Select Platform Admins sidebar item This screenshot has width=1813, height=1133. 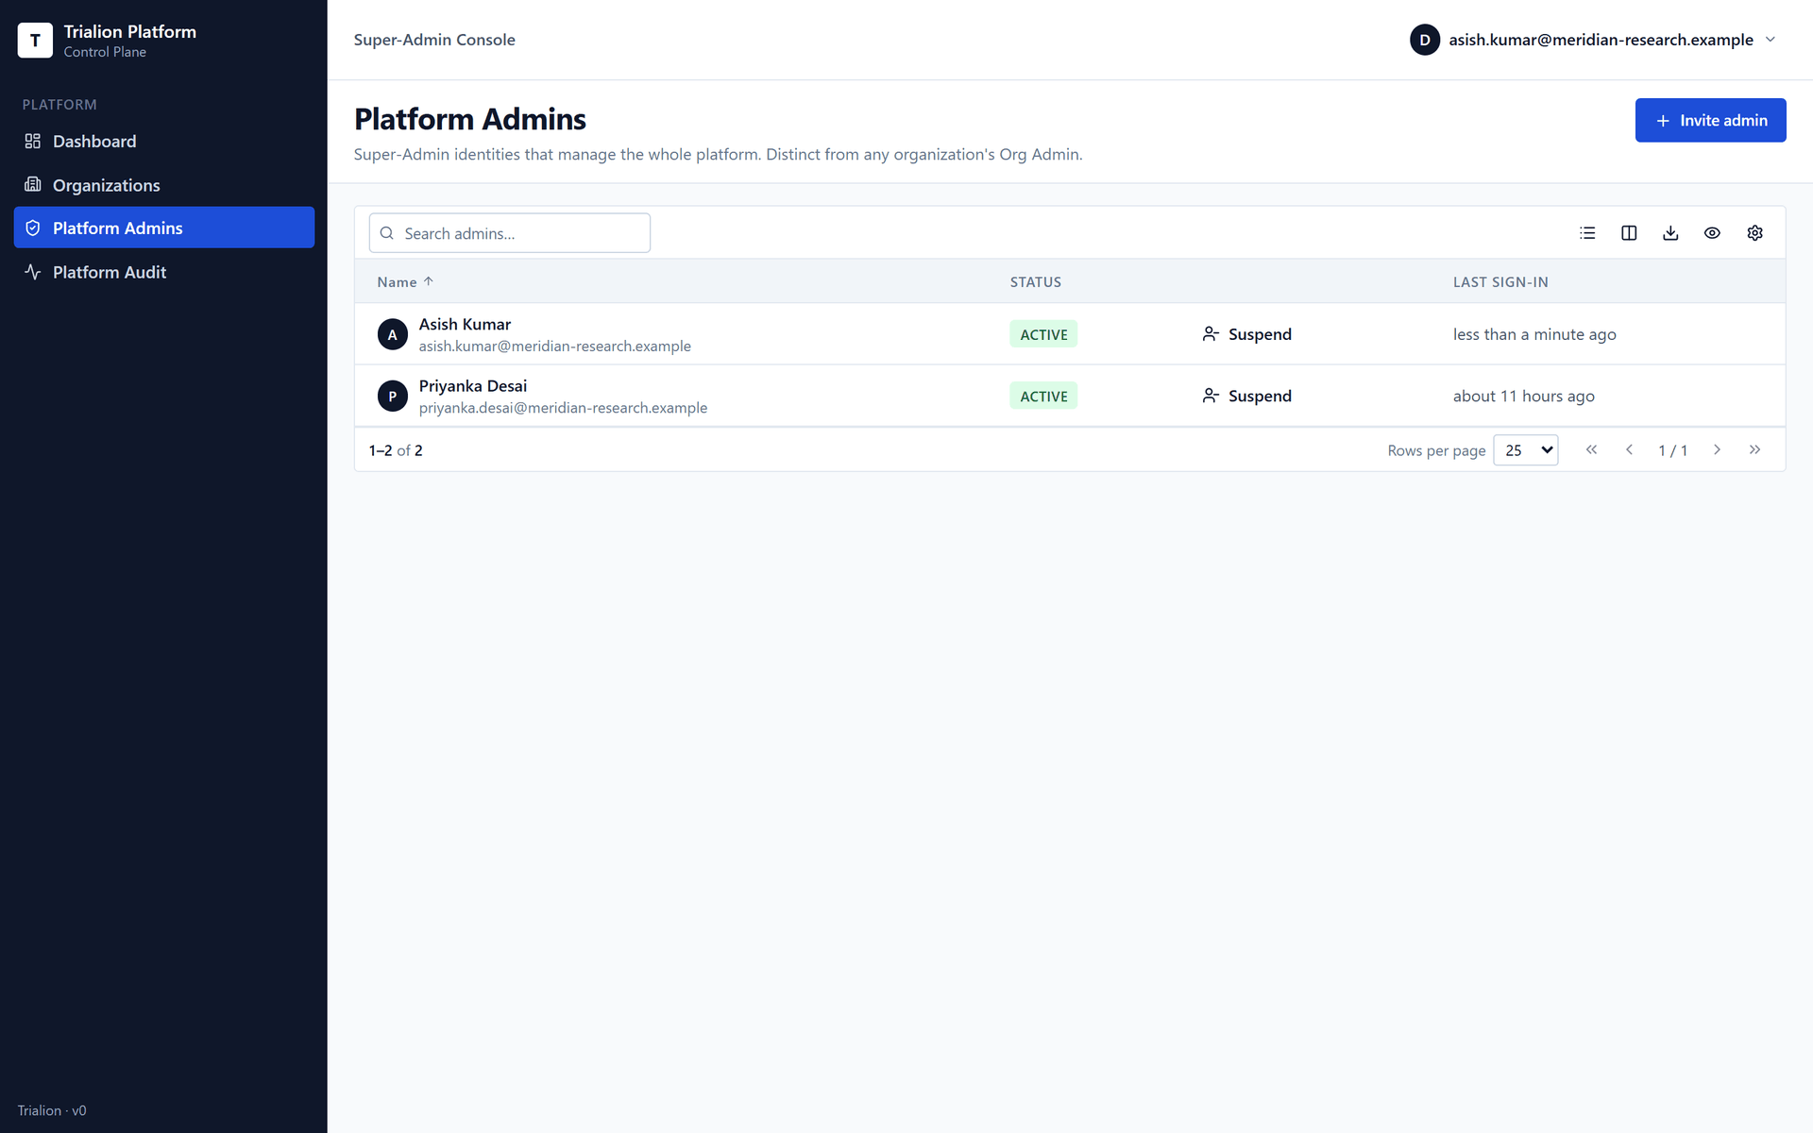click(164, 228)
